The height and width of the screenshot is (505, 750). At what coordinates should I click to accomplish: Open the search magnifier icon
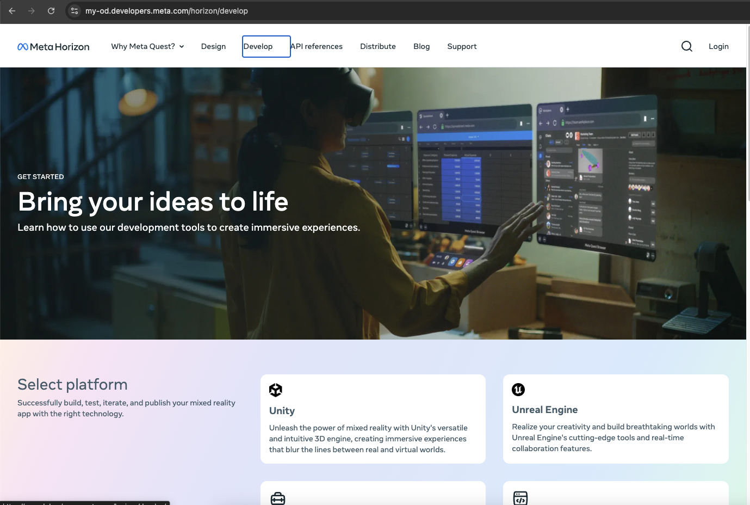687,46
